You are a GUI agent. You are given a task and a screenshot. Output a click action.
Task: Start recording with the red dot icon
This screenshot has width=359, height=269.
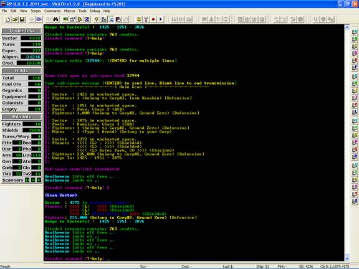[x=153, y=19]
